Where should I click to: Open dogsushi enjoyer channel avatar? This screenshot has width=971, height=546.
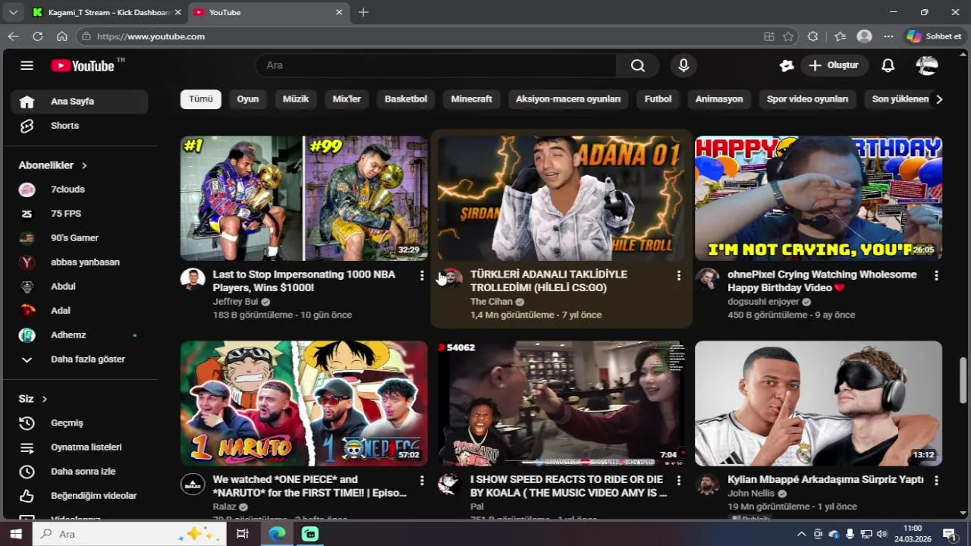click(707, 279)
